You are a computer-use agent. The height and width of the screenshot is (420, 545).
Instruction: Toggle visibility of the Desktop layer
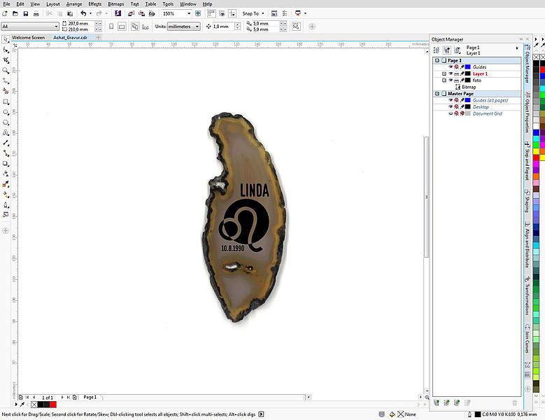tap(451, 106)
